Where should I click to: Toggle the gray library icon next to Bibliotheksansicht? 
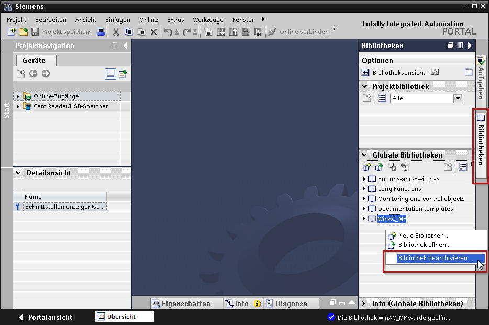pos(435,72)
